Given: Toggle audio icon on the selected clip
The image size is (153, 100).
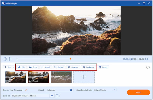Looking at the screenshot, I should click(x=30, y=81).
